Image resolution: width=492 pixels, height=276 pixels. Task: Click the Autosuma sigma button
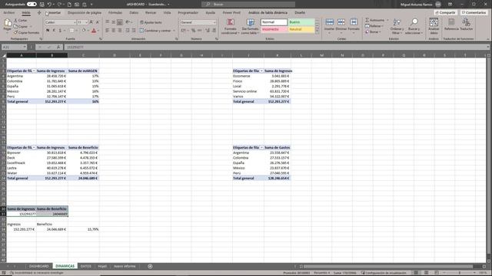(x=375, y=20)
